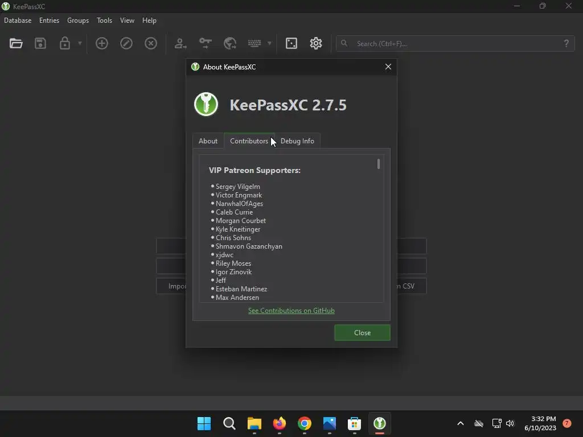
Task: Open the password generator dice icon
Action: (x=291, y=43)
